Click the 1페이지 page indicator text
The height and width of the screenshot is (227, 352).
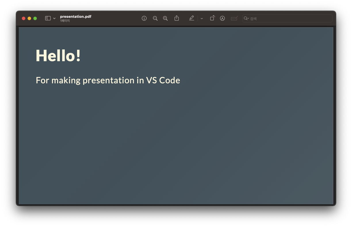[x=65, y=21]
